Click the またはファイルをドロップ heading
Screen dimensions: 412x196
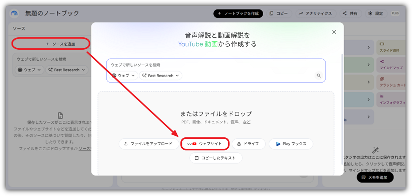click(216, 114)
